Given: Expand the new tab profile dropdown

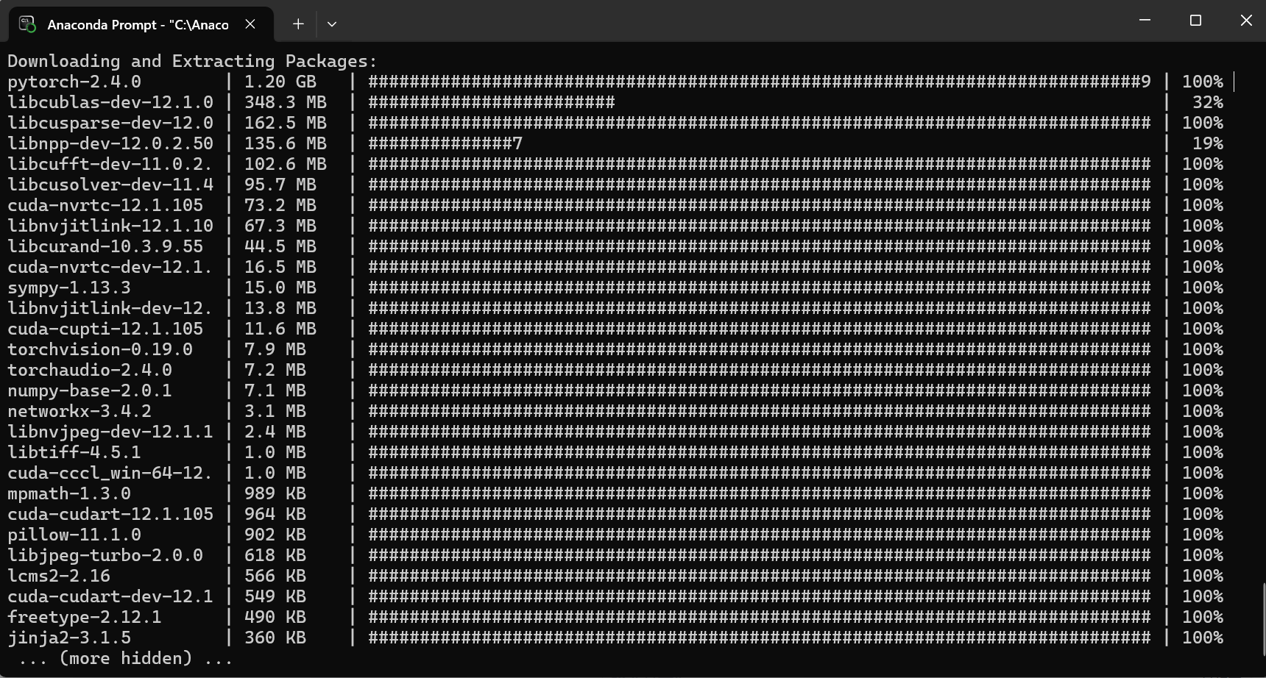Looking at the screenshot, I should click(x=332, y=24).
